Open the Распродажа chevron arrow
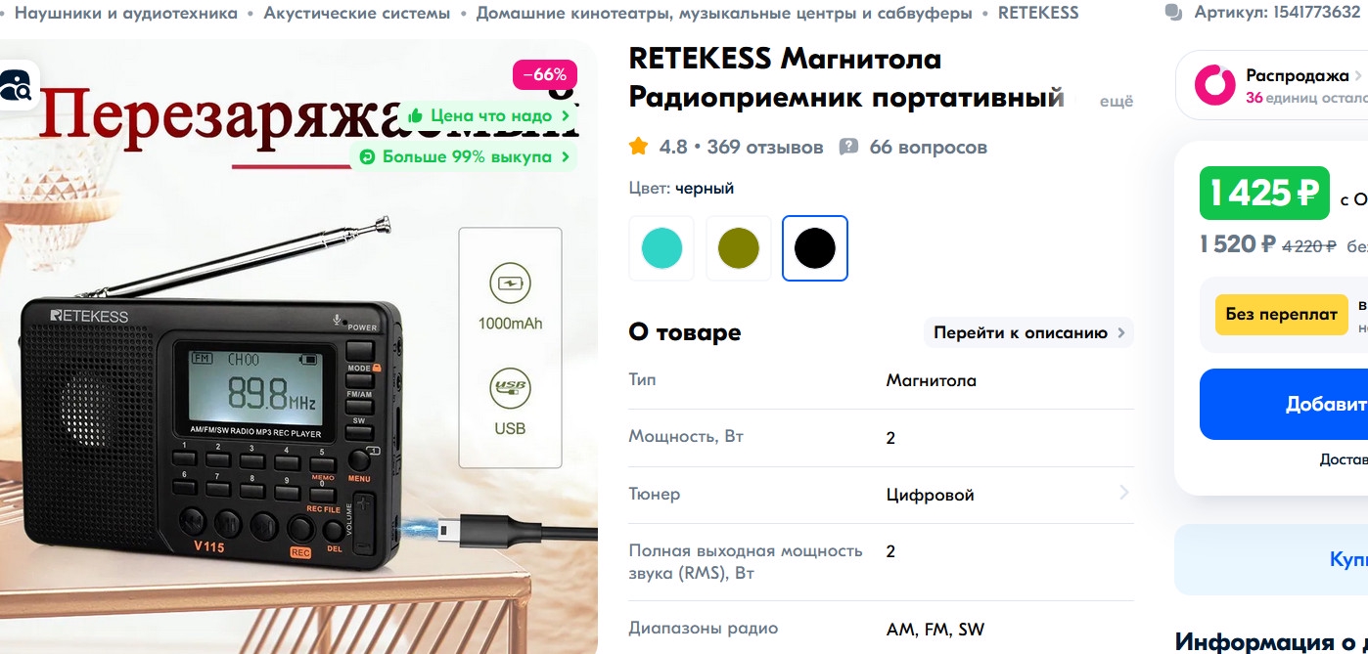This screenshot has width=1368, height=654. 1358,75
